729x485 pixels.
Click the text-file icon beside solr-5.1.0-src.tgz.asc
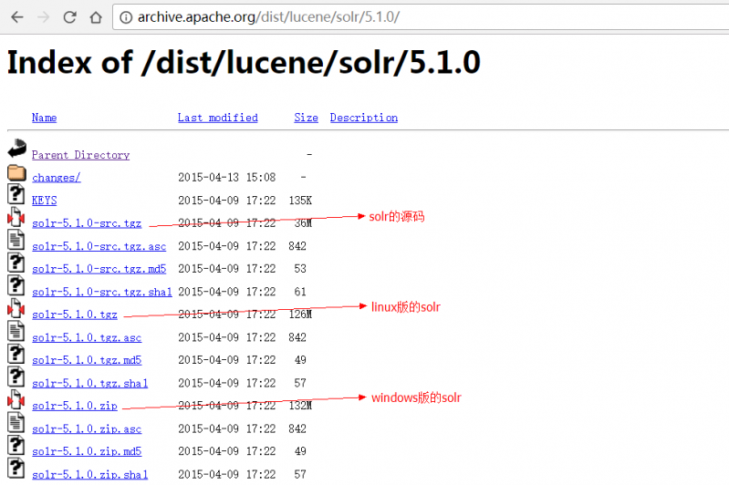point(16,240)
